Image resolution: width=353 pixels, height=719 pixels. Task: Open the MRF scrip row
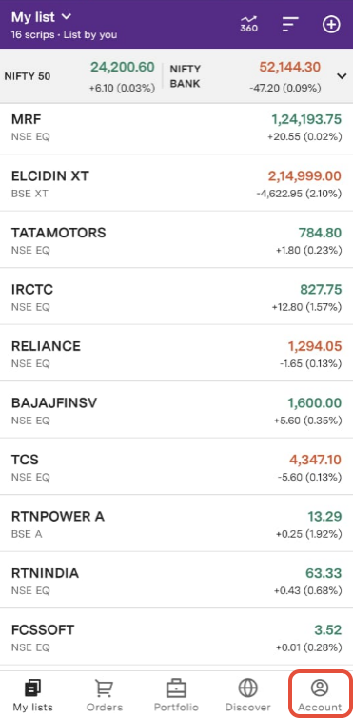[x=177, y=127]
